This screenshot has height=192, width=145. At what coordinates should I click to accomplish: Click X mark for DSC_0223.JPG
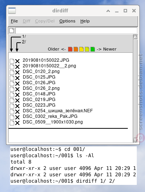pyautogui.click(x=18, y=106)
